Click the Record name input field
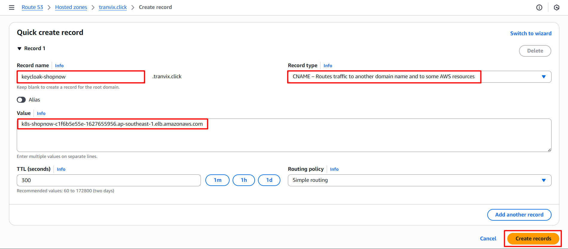The width and height of the screenshot is (568, 249). [81, 77]
